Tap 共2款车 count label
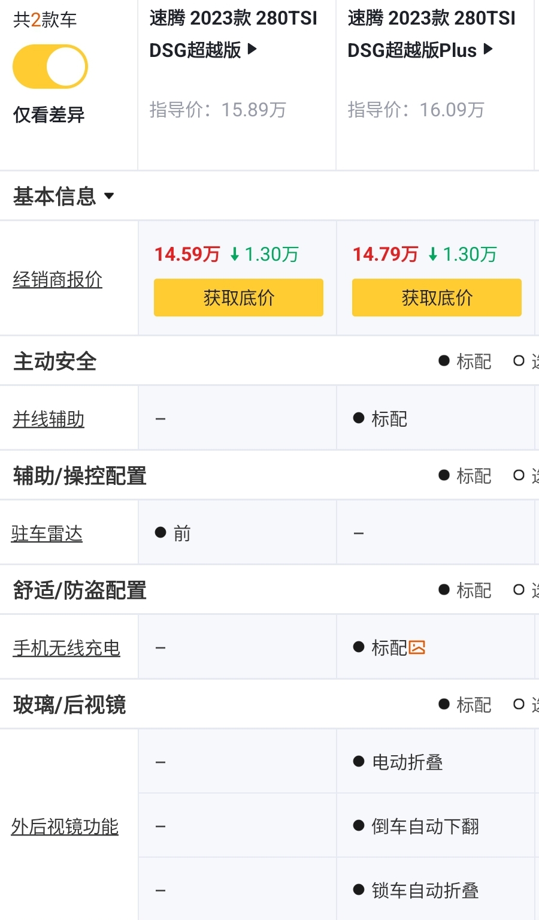The height and width of the screenshot is (920, 539). point(45,20)
